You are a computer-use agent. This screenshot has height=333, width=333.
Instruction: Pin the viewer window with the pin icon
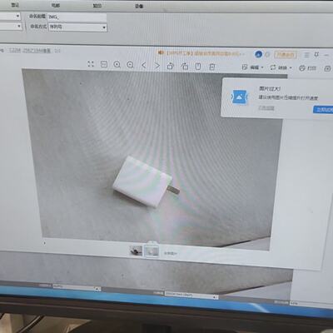[x=316, y=55]
